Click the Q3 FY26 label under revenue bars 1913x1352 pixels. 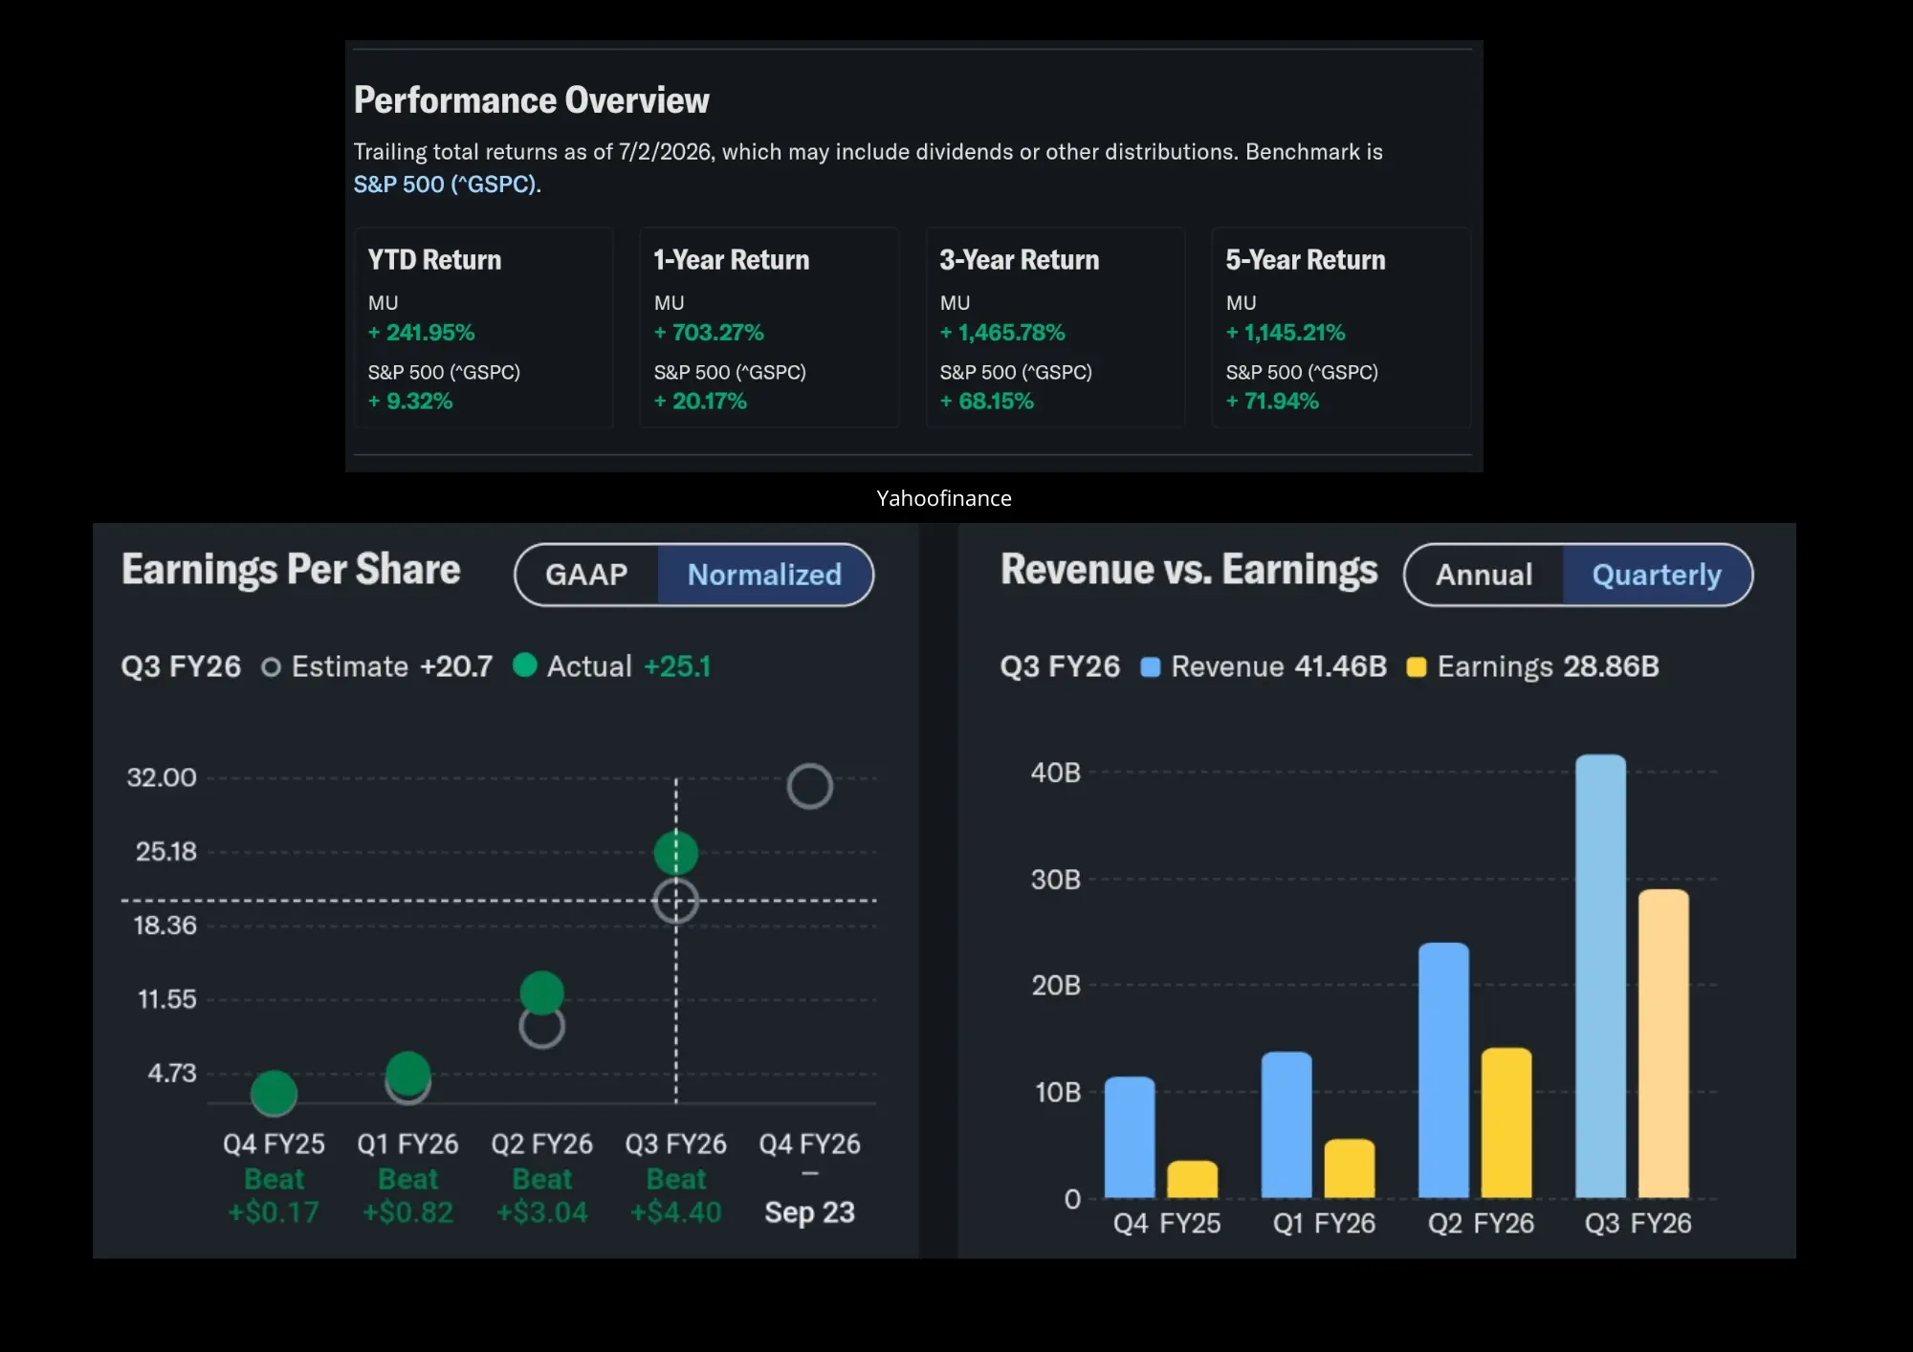tap(1638, 1223)
